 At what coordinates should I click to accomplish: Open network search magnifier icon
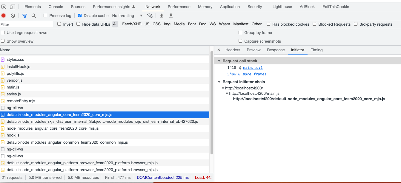coord(34,15)
